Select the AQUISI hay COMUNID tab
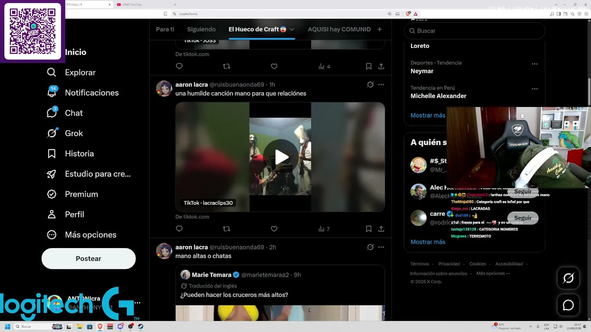The width and height of the screenshot is (591, 332). (339, 29)
